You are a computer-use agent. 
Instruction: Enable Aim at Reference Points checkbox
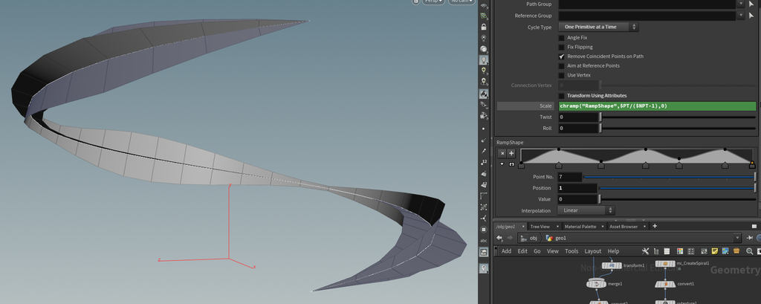point(562,65)
